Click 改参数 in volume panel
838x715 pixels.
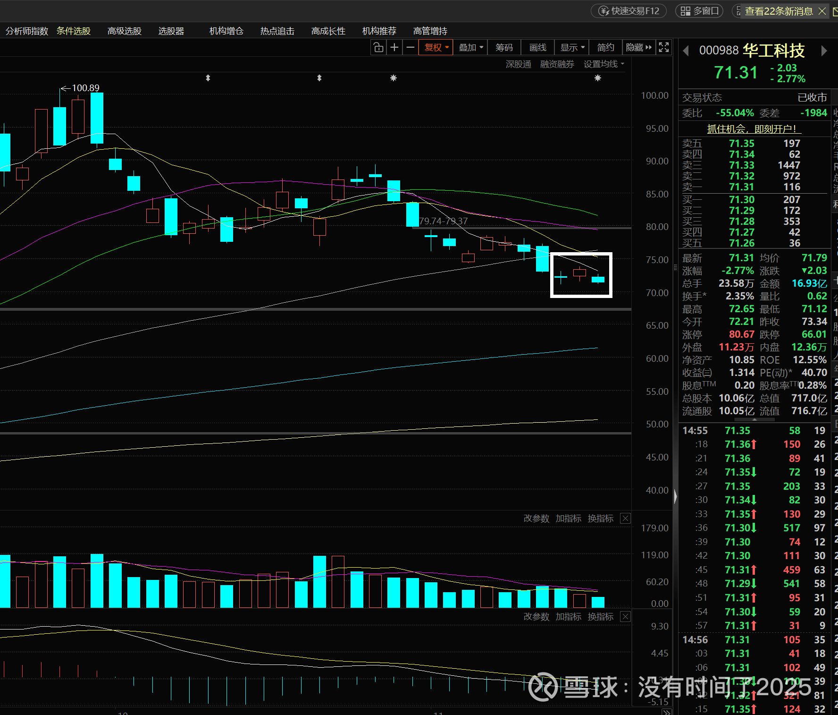coord(536,519)
